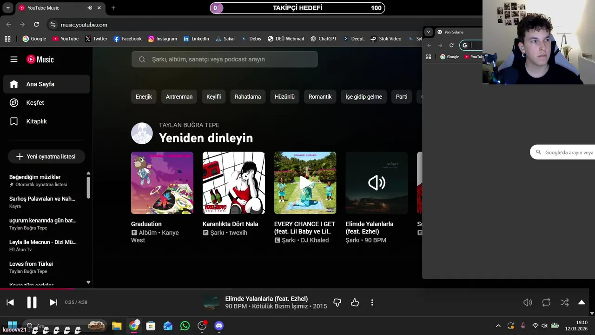This screenshot has width=595, height=335.
Task: Select the Keyifli mood chip
Action: click(x=213, y=97)
